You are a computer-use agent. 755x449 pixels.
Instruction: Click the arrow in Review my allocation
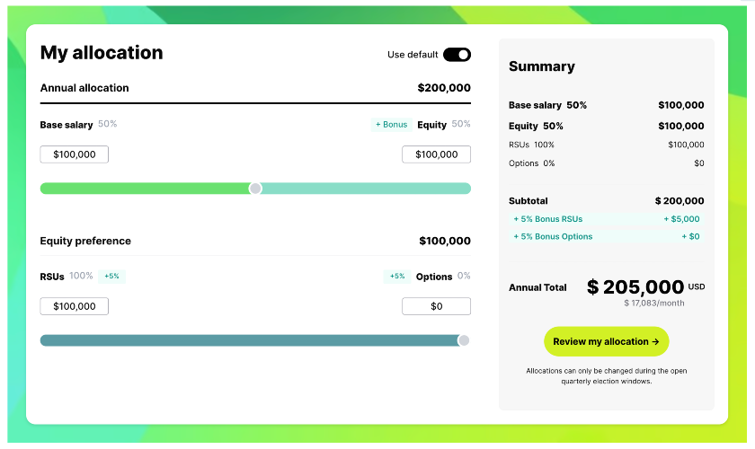click(x=655, y=341)
